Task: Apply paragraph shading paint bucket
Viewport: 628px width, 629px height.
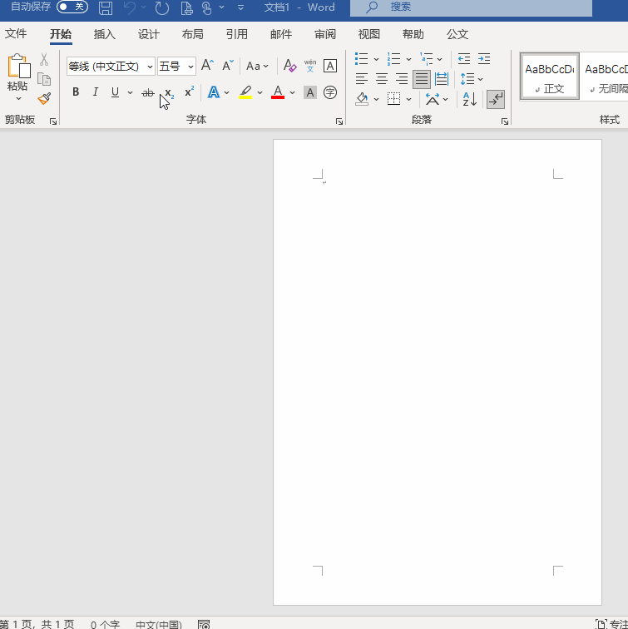Action: (x=362, y=99)
